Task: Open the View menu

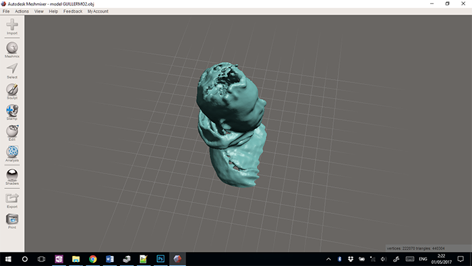Action: [x=39, y=11]
